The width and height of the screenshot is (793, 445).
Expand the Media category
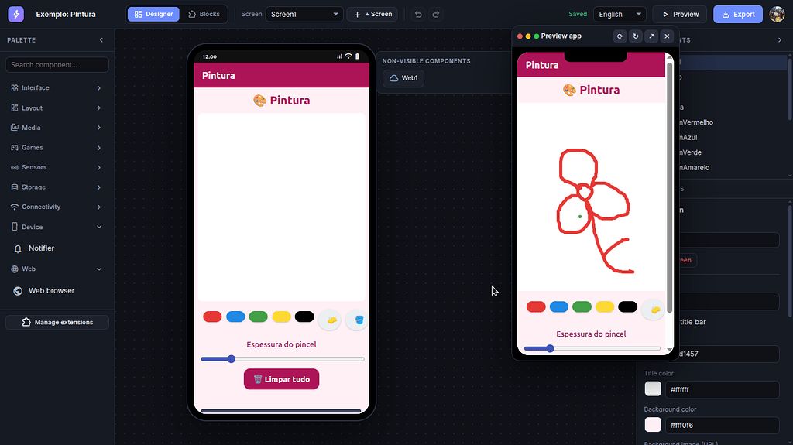click(57, 128)
